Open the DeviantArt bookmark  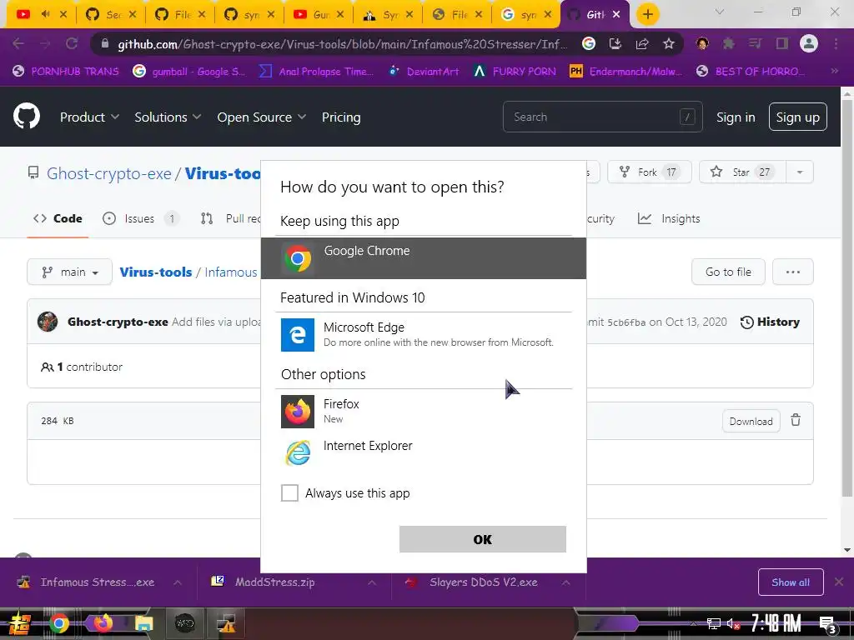tap(423, 72)
